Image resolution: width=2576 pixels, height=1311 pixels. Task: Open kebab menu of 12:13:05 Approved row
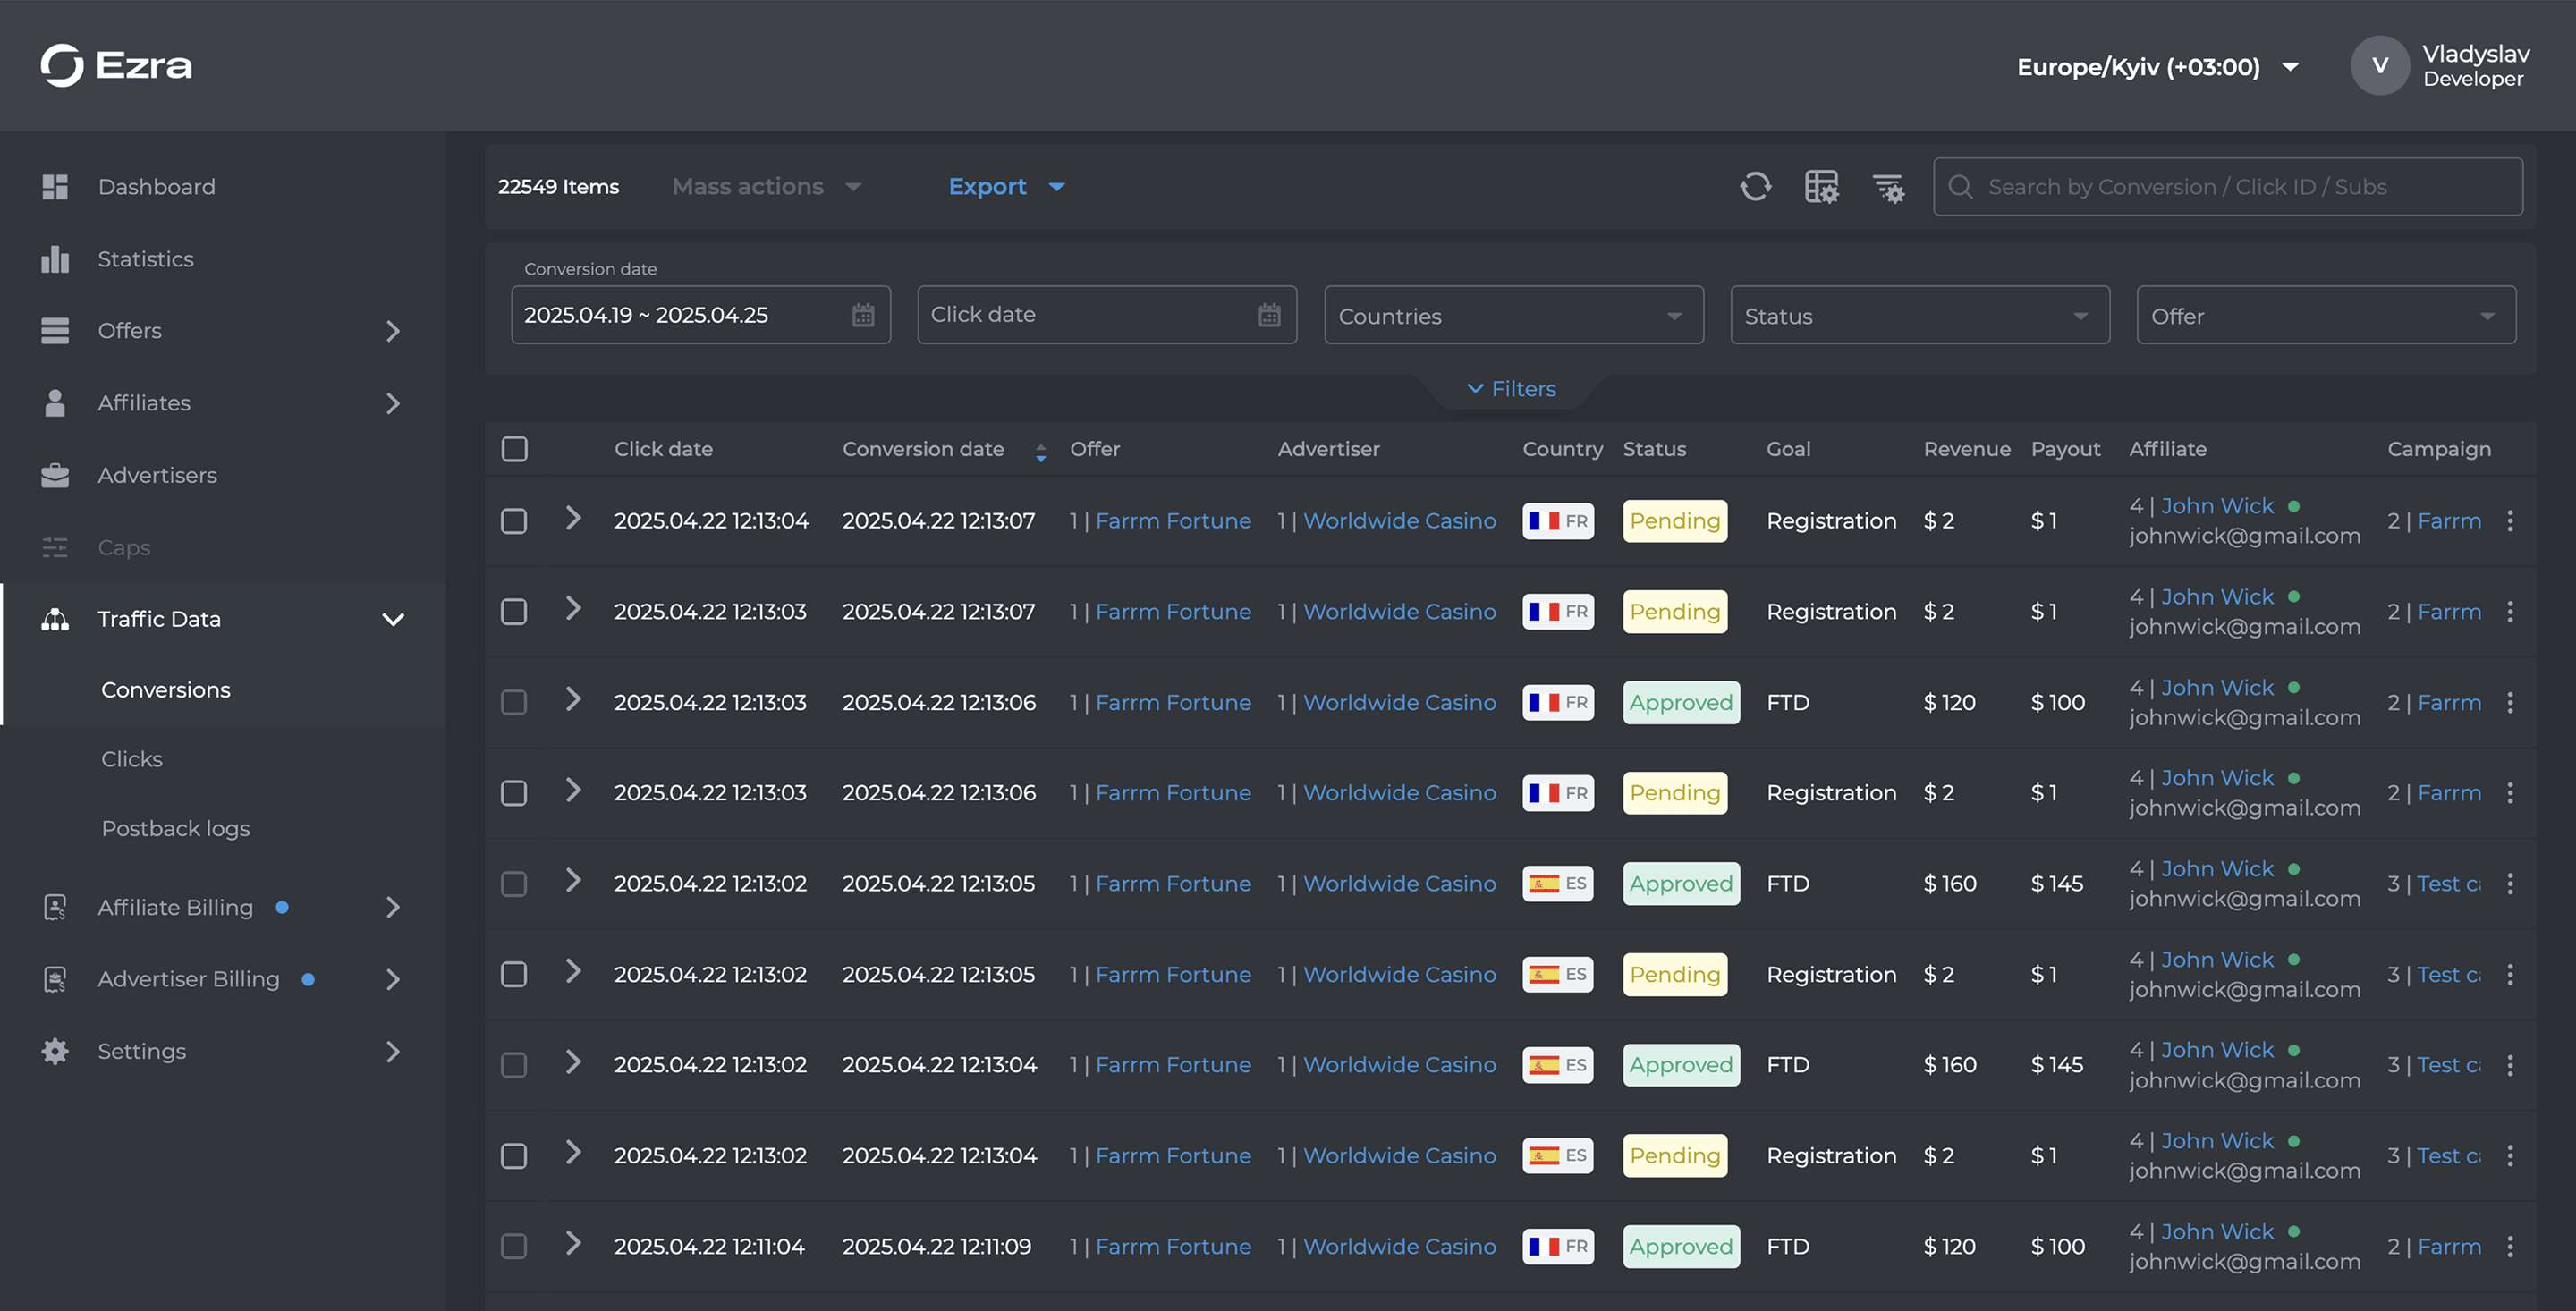(2510, 884)
